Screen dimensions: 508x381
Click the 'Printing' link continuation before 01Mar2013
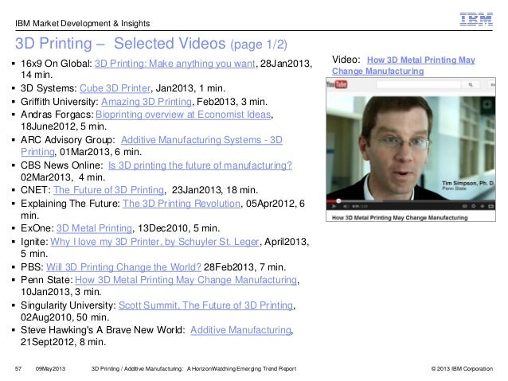point(37,152)
